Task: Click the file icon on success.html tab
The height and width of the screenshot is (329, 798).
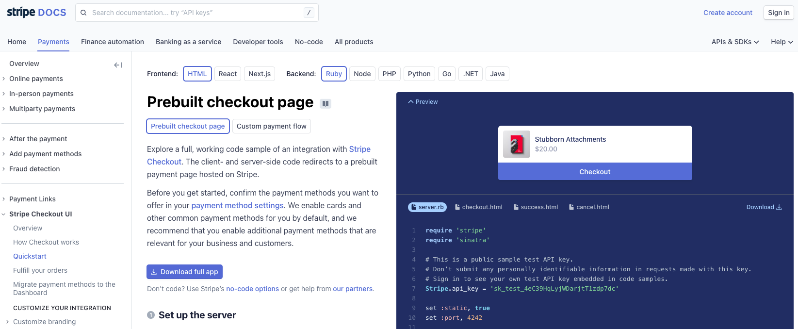Action: click(x=516, y=207)
